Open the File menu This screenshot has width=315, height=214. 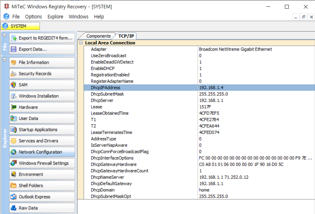(16, 17)
